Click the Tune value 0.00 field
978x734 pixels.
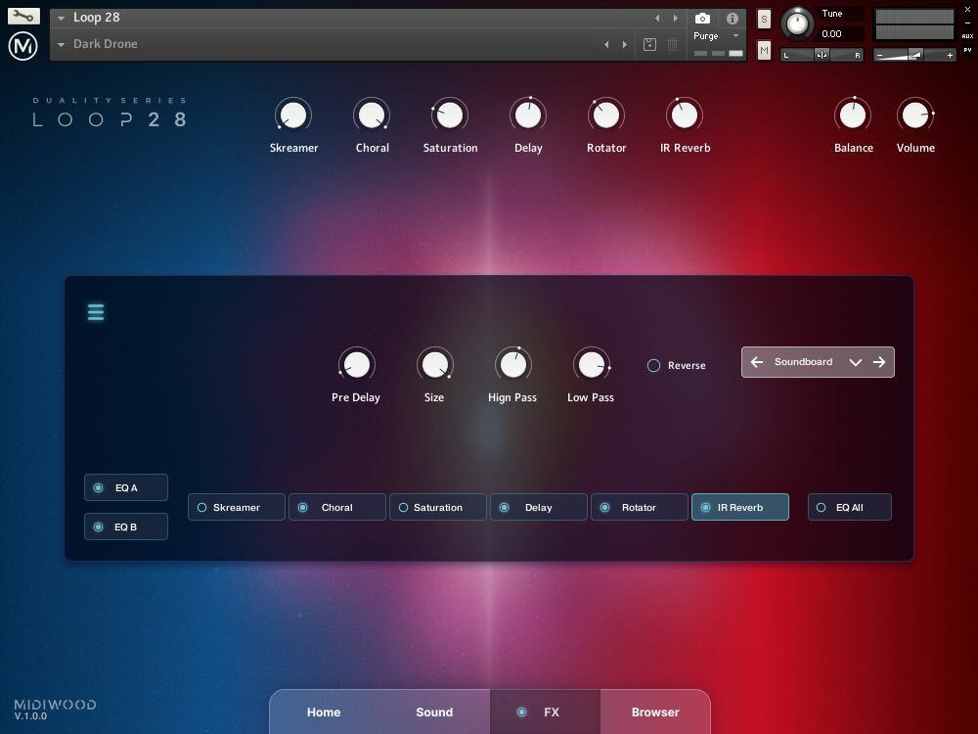(841, 33)
